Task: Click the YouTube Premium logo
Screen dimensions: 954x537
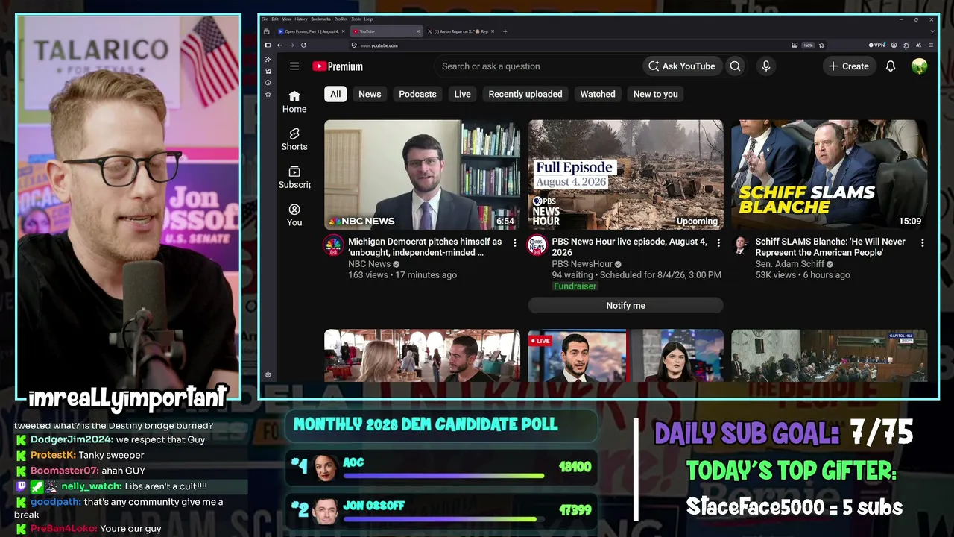Action: coord(338,66)
